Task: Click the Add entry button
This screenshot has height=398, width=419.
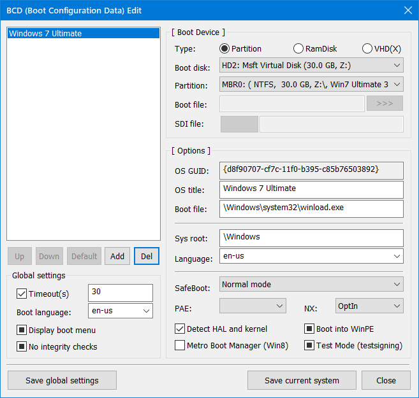Action: [x=117, y=256]
